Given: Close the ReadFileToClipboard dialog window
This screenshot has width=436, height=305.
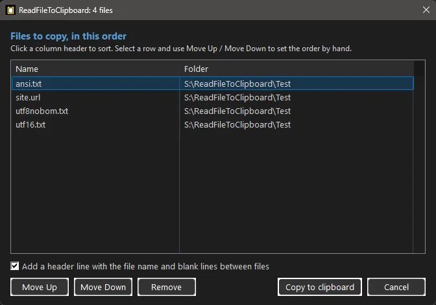Looking at the screenshot, I should coord(426,10).
